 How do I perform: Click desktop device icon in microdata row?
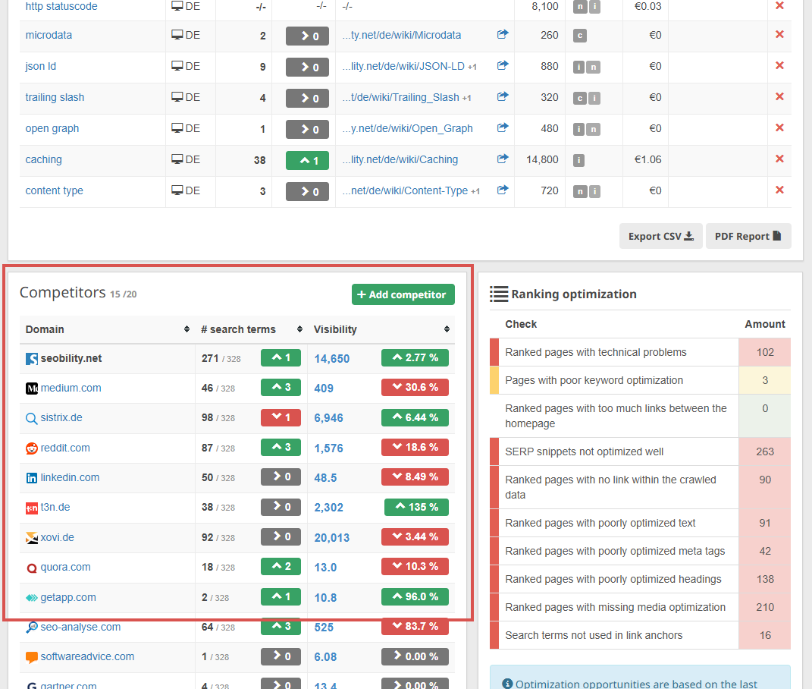[x=177, y=35]
